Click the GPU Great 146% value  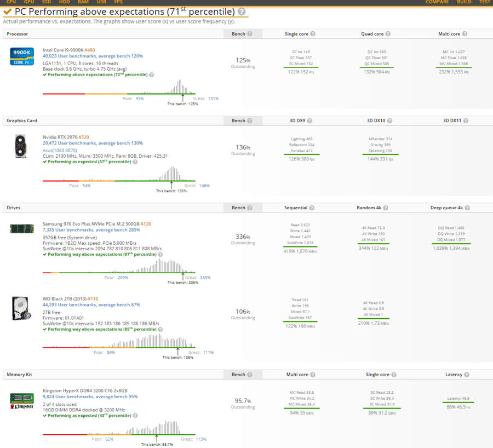(204, 186)
